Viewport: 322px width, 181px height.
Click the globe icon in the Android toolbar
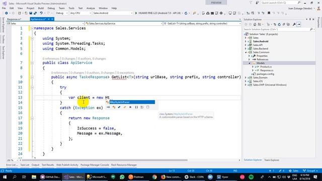[x=221, y=13]
